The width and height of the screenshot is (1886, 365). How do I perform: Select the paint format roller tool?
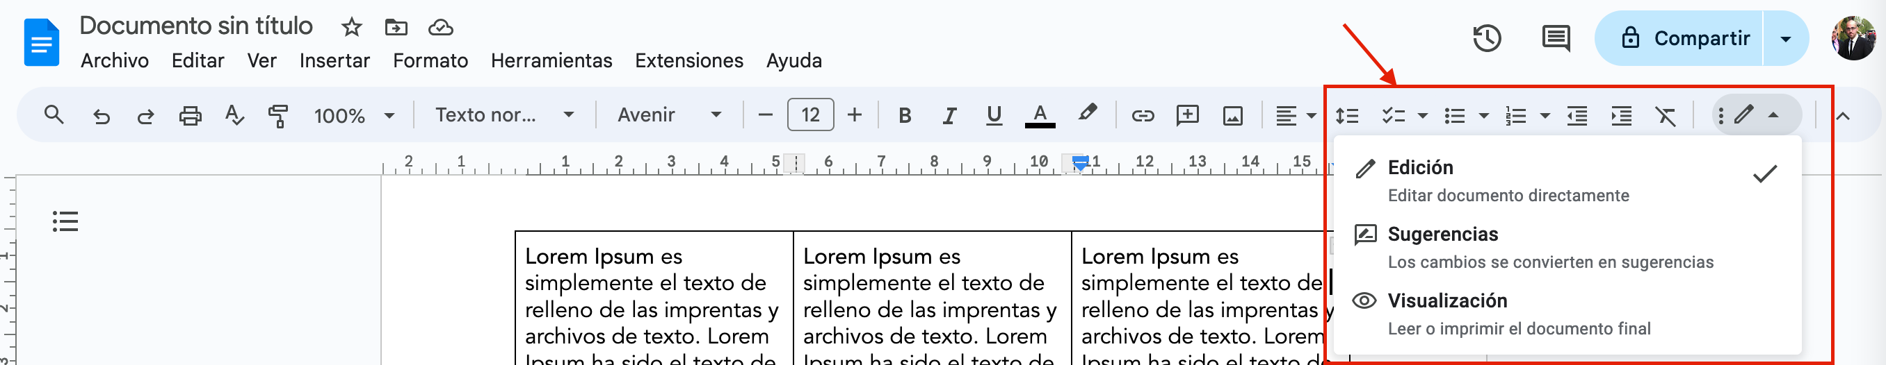coord(277,115)
